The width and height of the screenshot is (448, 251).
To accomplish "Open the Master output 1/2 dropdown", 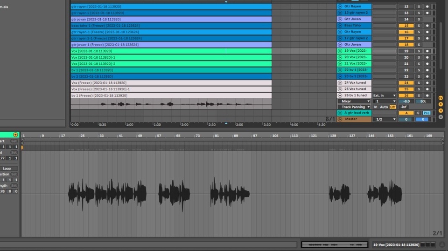I will (x=384, y=119).
